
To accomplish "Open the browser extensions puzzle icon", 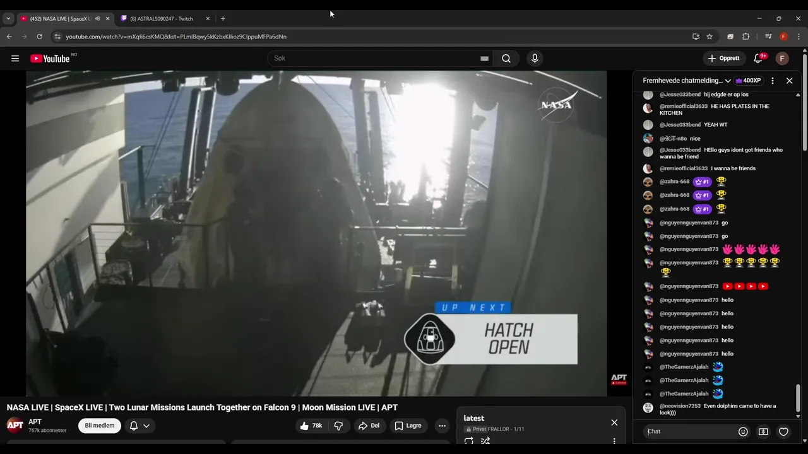I will tap(746, 37).
